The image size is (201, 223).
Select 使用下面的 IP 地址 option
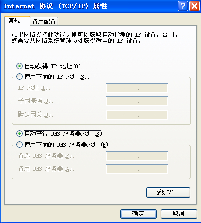(19, 77)
